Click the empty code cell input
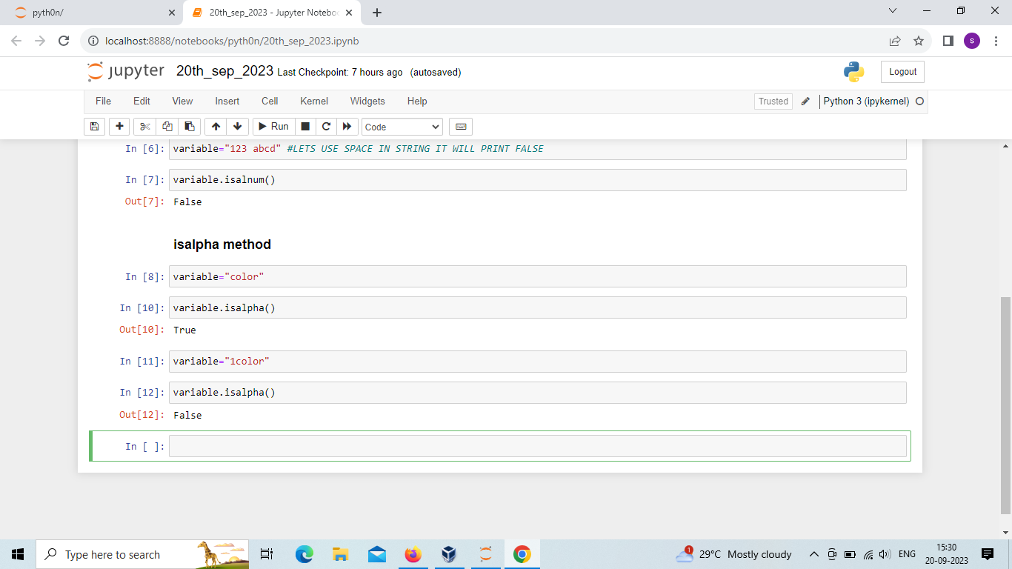Image resolution: width=1012 pixels, height=569 pixels. 519,445
